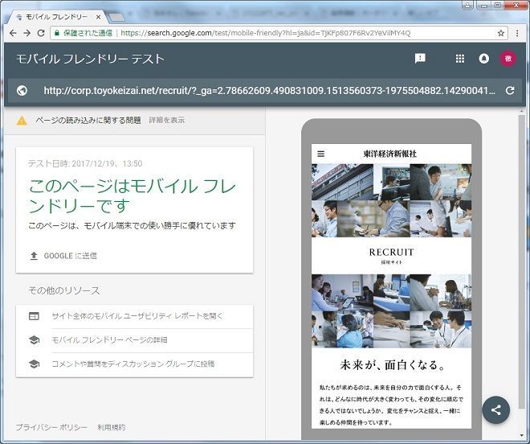
Task: Click the GOOGLE に送信 submit button
Action: tap(63, 256)
